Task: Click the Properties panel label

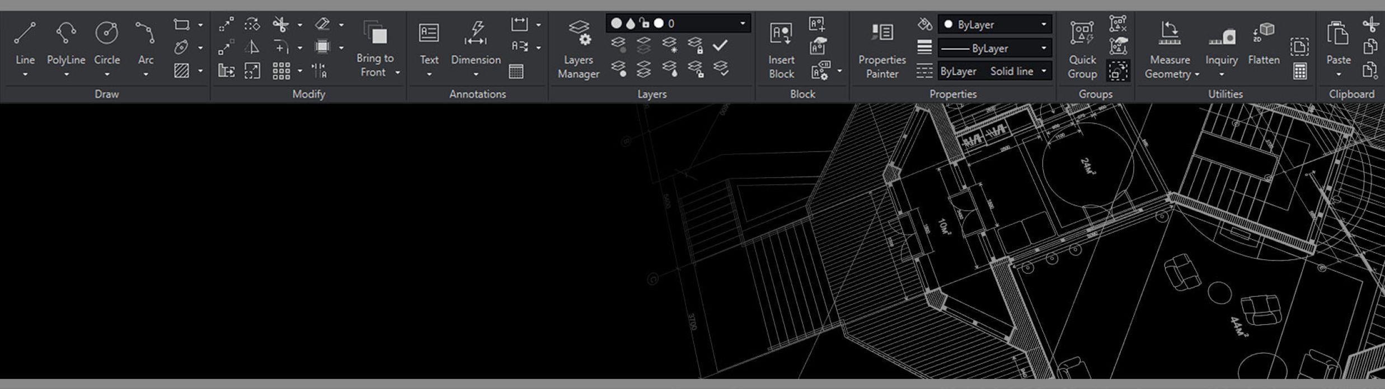Action: pos(953,94)
